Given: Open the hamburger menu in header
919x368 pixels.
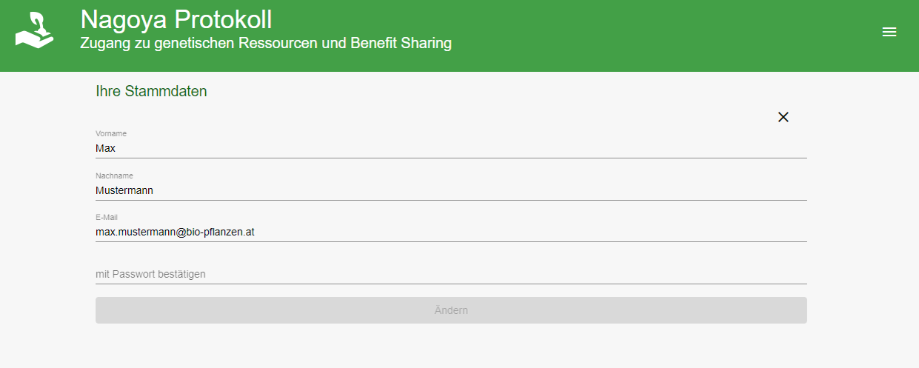Looking at the screenshot, I should [889, 32].
